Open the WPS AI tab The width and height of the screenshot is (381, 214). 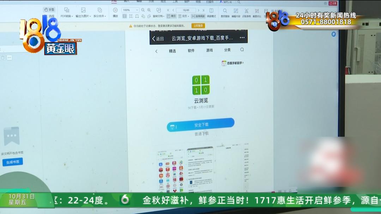[x=226, y=2]
